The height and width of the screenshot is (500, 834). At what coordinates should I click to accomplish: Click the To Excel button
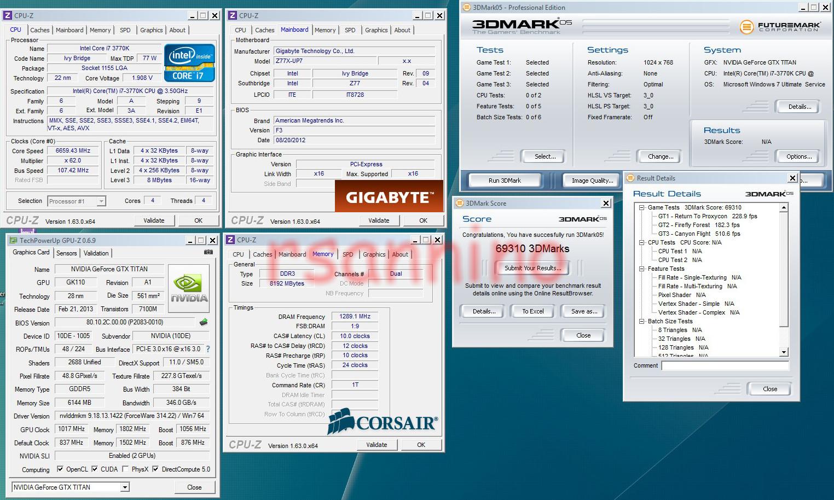(533, 311)
